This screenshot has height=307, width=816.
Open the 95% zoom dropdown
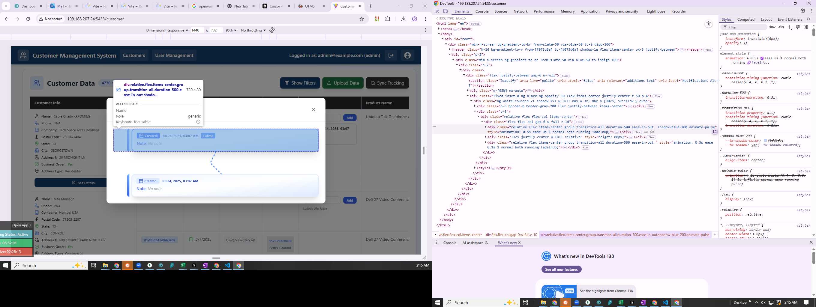[231, 30]
